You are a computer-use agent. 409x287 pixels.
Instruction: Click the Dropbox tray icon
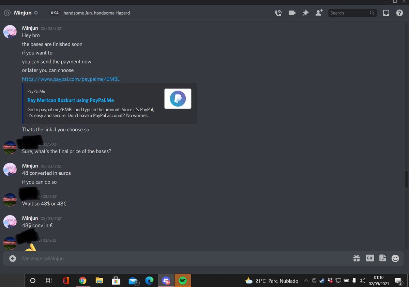point(330,281)
